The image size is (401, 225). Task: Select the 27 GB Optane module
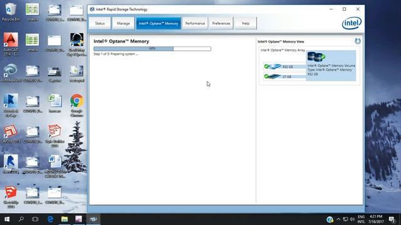click(x=284, y=76)
